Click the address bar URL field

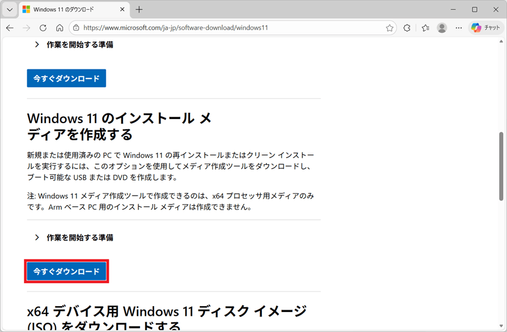pos(229,28)
